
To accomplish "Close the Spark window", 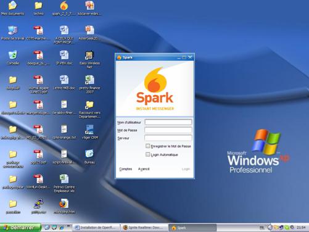I will click(190, 57).
